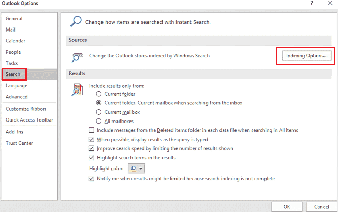Go to the Advanced options category
This screenshot has height=212, width=338.
(x=17, y=97)
